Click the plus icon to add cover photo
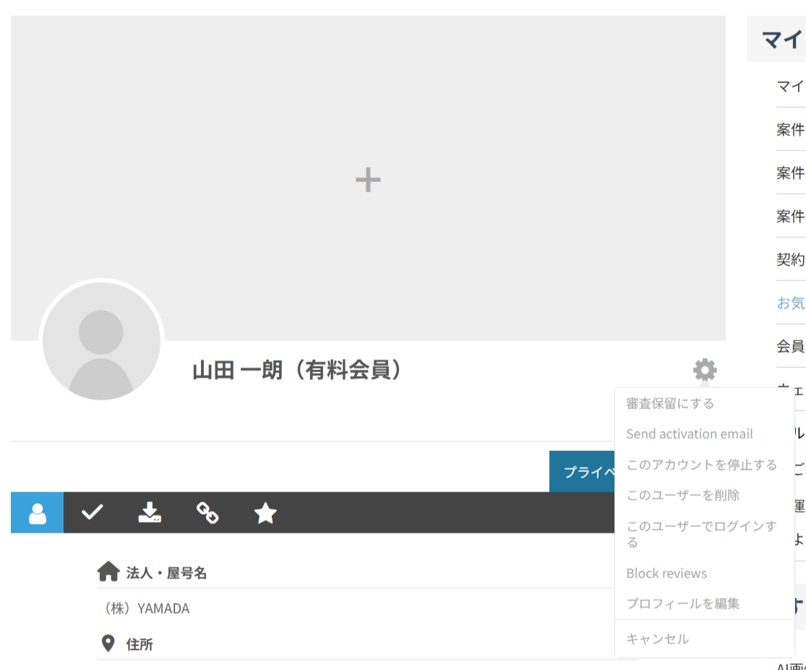This screenshot has height=670, width=806. pyautogui.click(x=368, y=179)
